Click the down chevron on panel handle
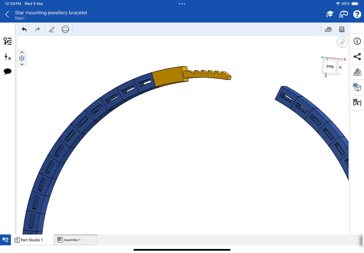The width and height of the screenshot is (364, 253). tap(22, 65)
